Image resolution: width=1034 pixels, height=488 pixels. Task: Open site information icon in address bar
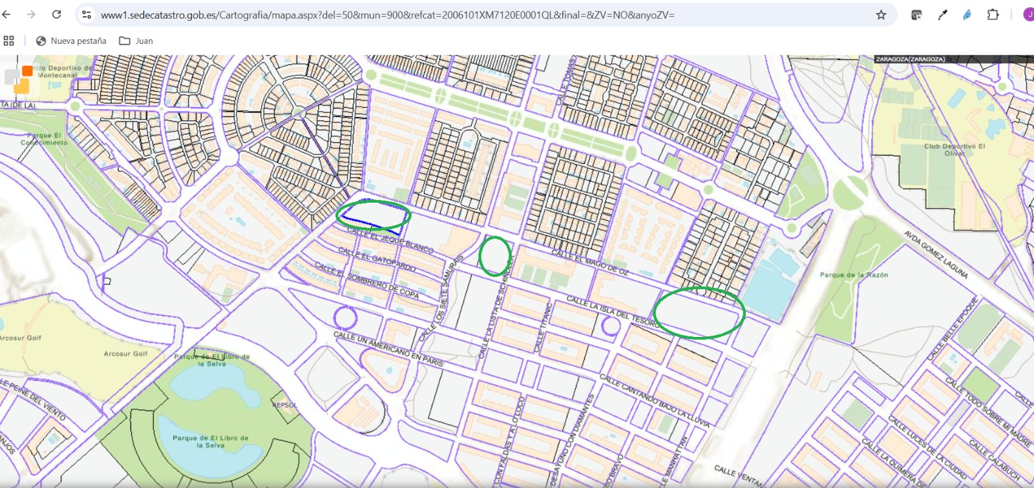(87, 14)
